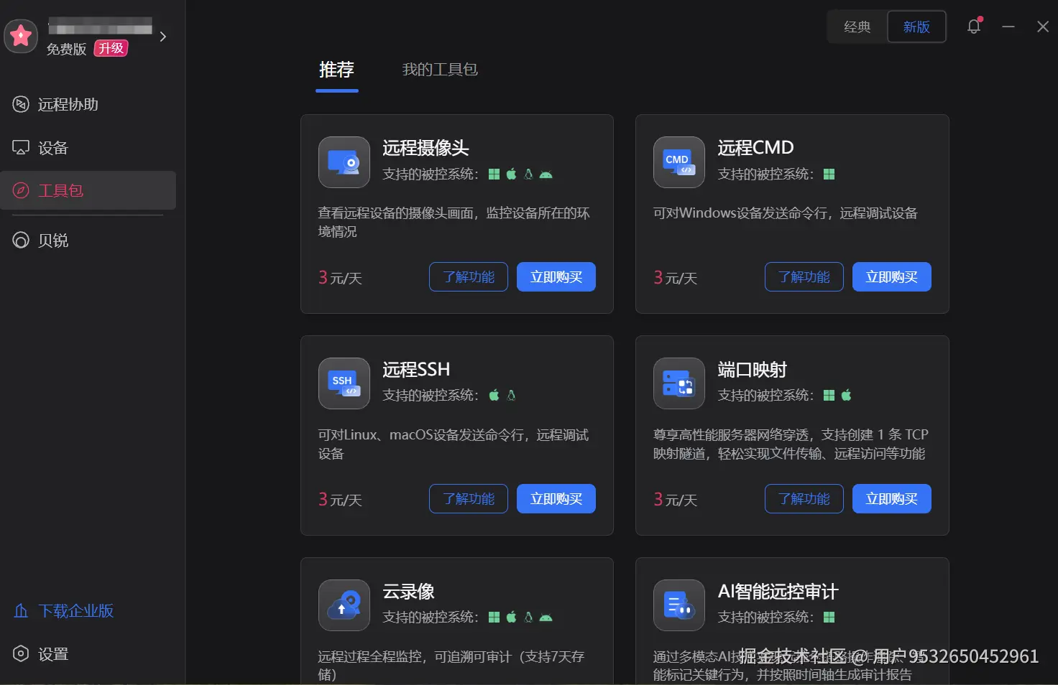Click Android icon under 云录像
The image size is (1058, 685).
click(x=546, y=618)
